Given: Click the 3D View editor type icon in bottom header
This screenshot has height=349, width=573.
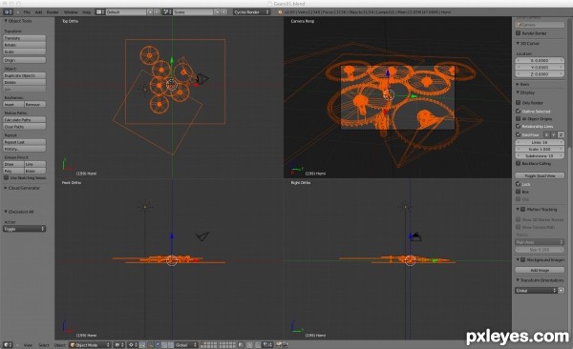Looking at the screenshot, I should pos(8,344).
